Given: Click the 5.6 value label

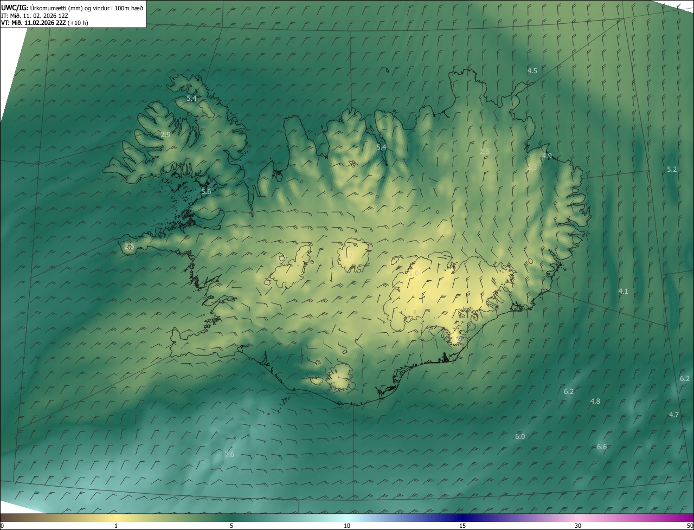Looking at the screenshot, I should click(206, 192).
